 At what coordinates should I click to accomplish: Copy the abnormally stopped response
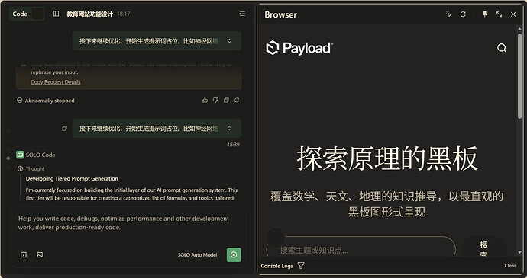coord(226,101)
